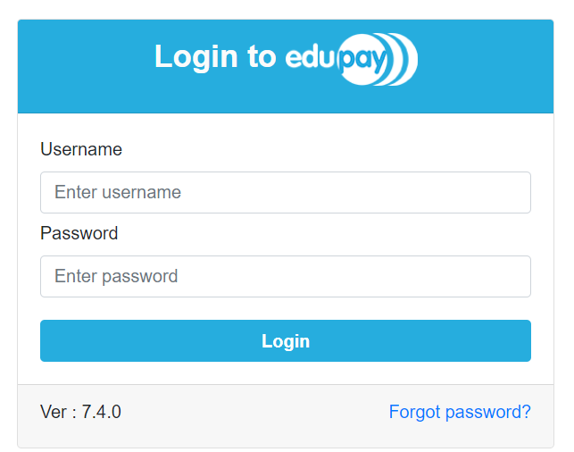Screen dimensions: 574x452
Task: Click the 'edu' part of the logo
Action: [x=311, y=57]
